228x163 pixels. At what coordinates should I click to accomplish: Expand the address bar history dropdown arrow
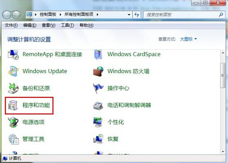coord(129,14)
